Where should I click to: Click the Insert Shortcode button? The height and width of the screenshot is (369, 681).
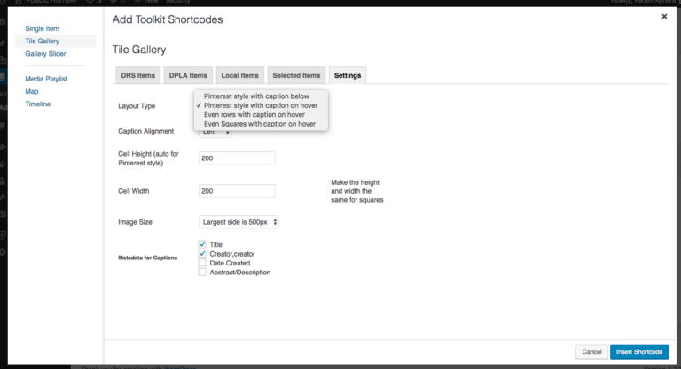[638, 352]
